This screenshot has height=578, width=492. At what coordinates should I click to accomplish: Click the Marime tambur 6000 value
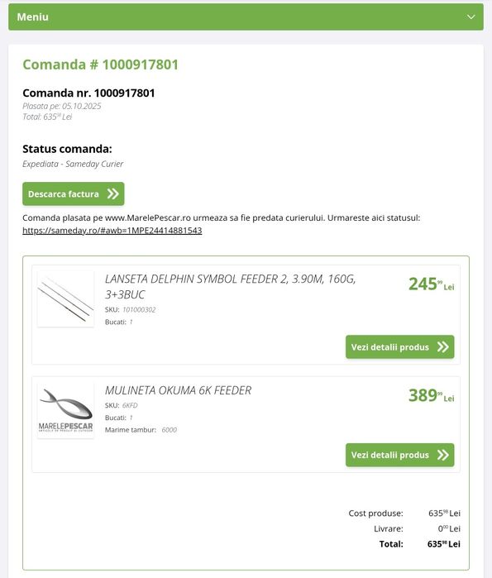(170, 430)
